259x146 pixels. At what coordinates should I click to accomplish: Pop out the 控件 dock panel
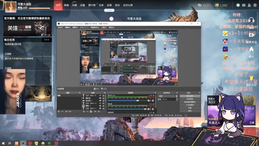pos(199,93)
